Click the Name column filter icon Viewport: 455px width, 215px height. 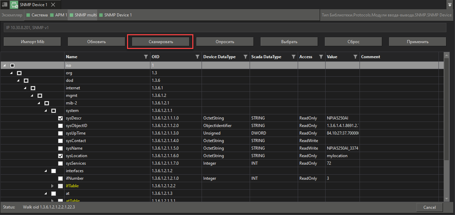coord(146,57)
